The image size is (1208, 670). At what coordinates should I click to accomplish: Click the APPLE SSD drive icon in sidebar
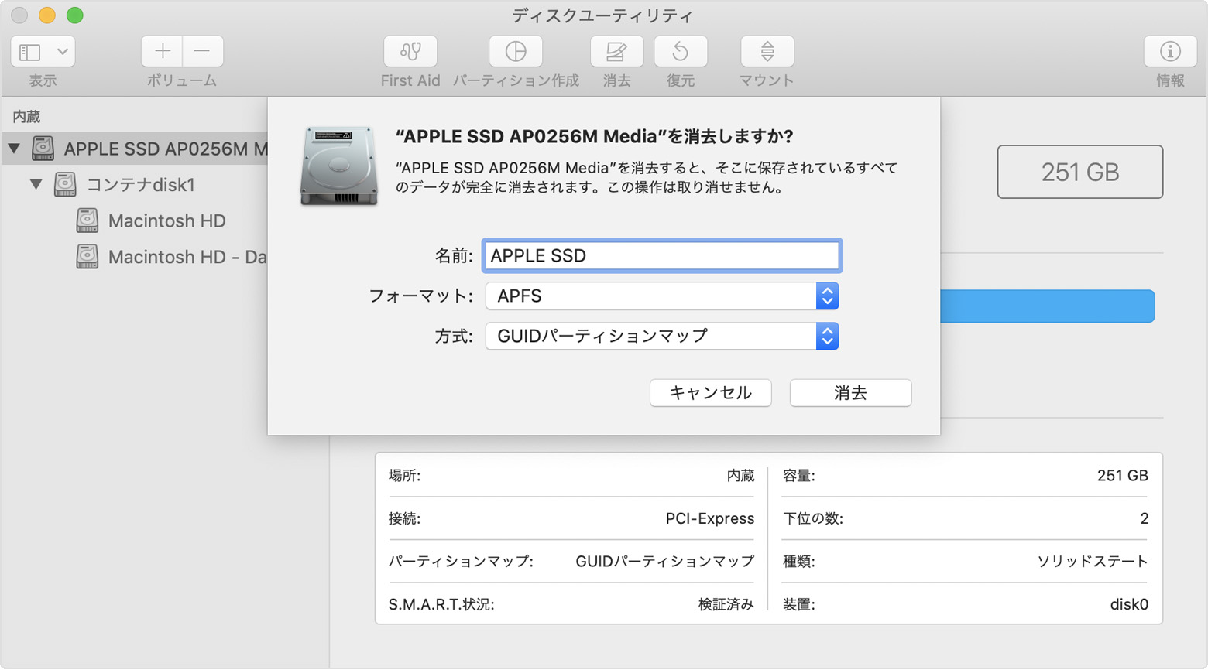[43, 148]
